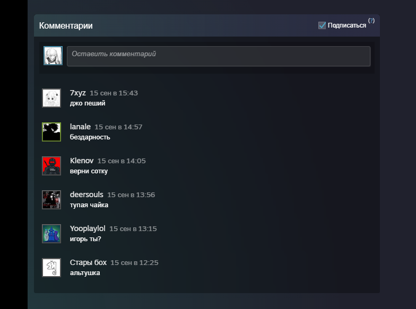This screenshot has width=416, height=309.
Task: Visit Klenov's profile via username
Action: click(x=82, y=161)
